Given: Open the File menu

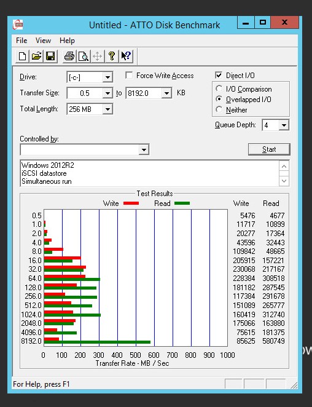Looking at the screenshot, I should (x=21, y=41).
